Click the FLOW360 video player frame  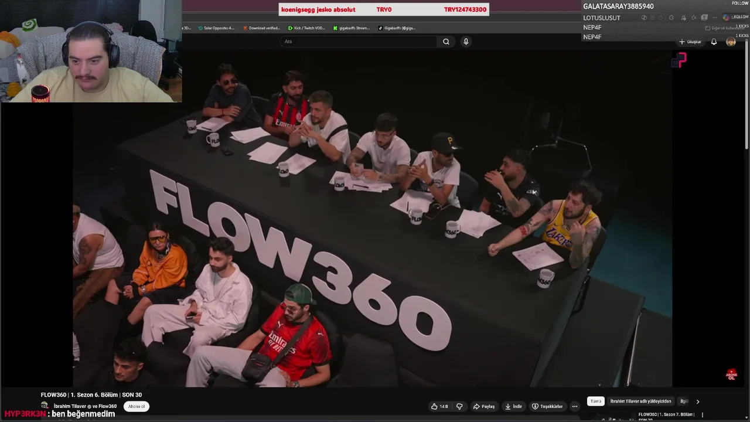[372, 218]
